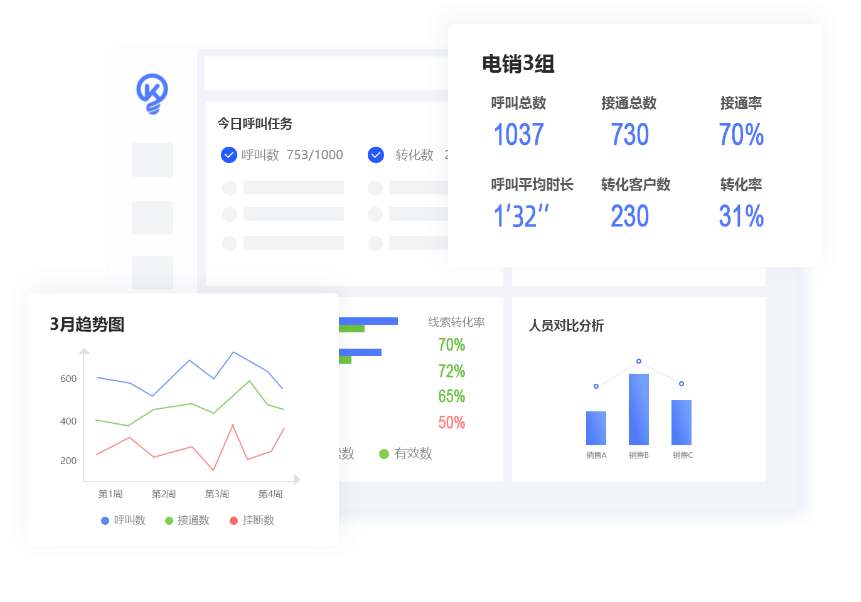Select the 销售A bar in chart
The height and width of the screenshot is (602, 861).
596,428
